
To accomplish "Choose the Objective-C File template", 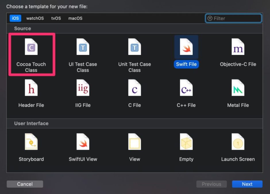I will (238, 47).
